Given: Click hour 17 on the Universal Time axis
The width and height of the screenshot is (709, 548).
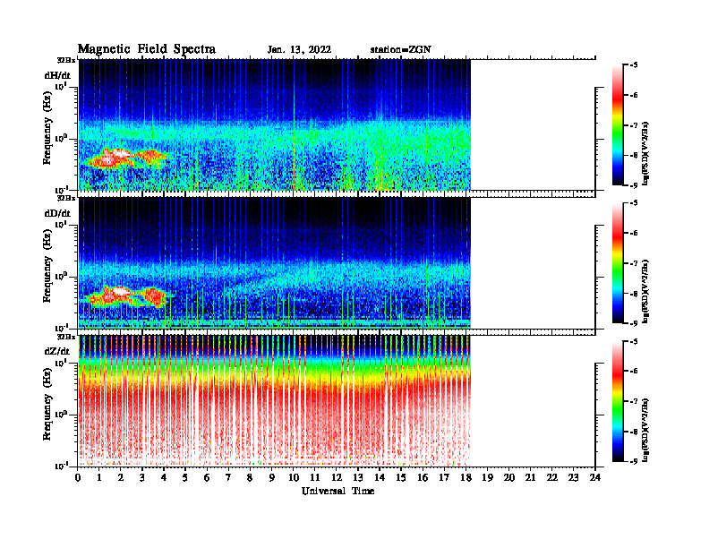Looking at the screenshot, I should (x=444, y=478).
